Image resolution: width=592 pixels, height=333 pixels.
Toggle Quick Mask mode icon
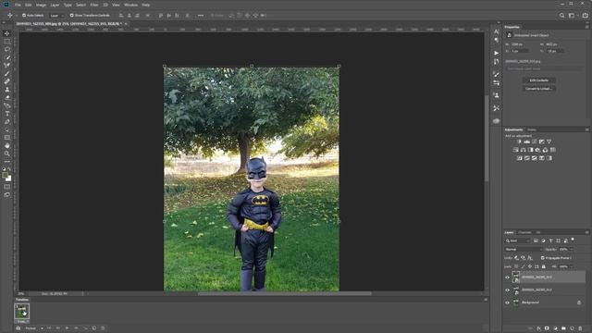[x=6, y=187]
